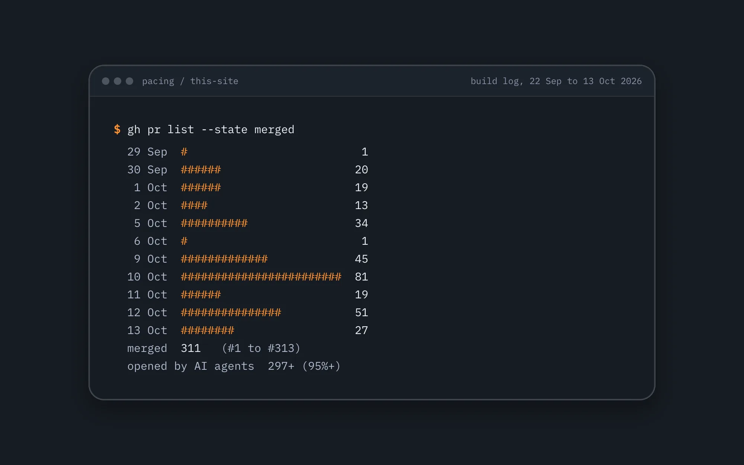This screenshot has height=465, width=744.
Task: Click the hash bar for 12 Oct
Action: pyautogui.click(x=231, y=312)
